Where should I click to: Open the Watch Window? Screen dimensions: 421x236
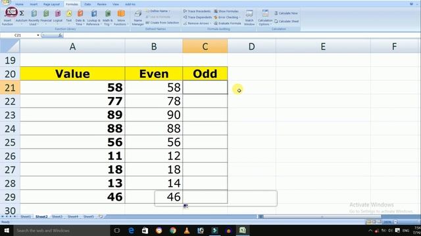click(249, 18)
